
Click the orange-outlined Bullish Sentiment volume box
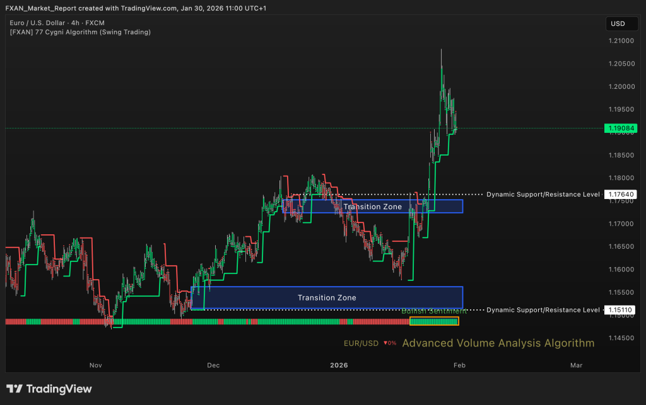(434, 321)
